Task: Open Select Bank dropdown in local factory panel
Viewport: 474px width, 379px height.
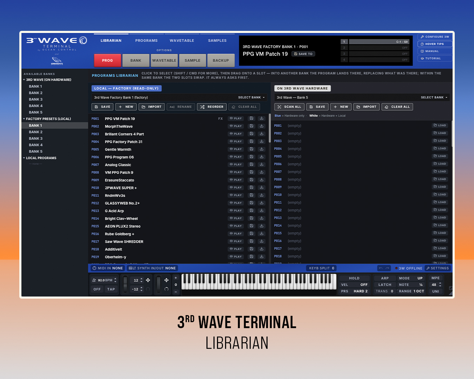Action: (251, 98)
